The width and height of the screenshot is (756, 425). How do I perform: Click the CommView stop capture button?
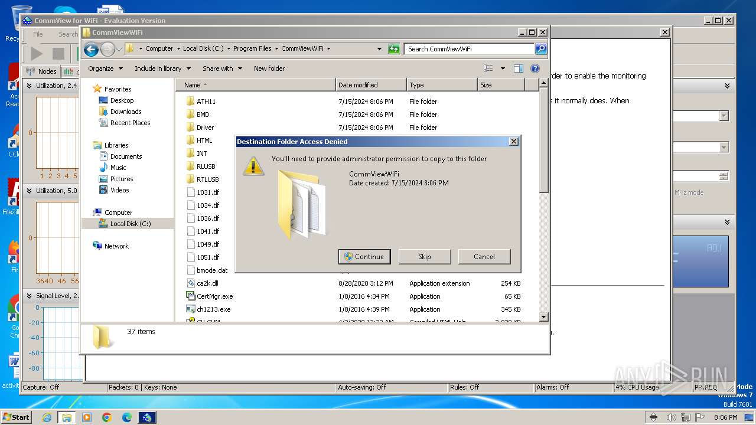click(x=58, y=54)
